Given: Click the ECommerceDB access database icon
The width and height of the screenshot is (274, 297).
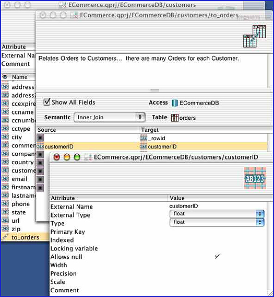Looking at the screenshot, I should click(x=175, y=103).
